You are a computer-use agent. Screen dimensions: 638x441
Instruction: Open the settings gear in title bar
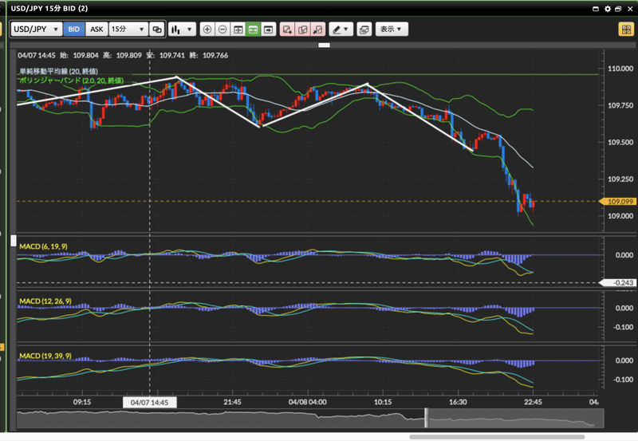(608, 9)
